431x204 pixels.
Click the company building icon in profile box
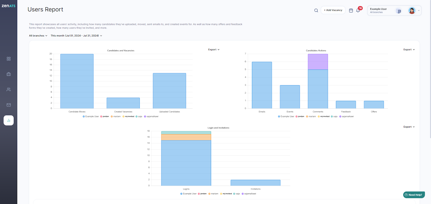tap(399, 11)
